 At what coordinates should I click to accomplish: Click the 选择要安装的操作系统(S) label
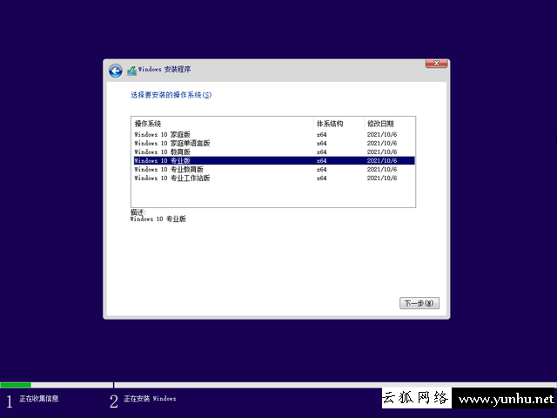(171, 95)
